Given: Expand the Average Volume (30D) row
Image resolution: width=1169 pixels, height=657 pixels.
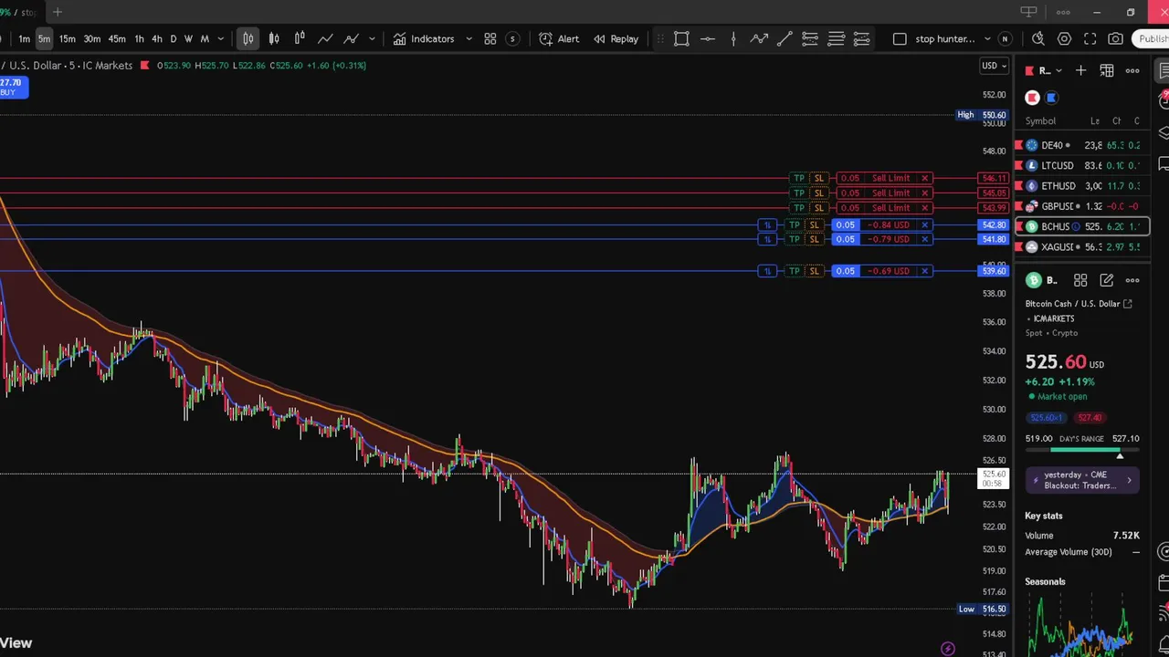Looking at the screenshot, I should [x=1083, y=552].
